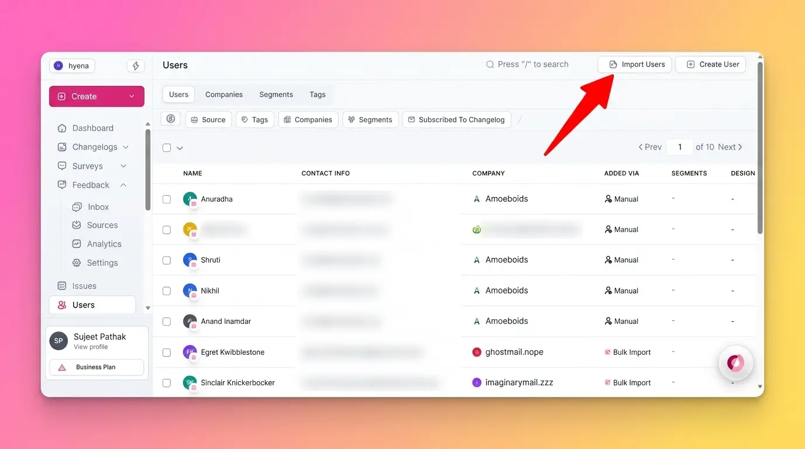This screenshot has width=805, height=449.
Task: Select the Sinclair Knickerbocker row checkbox
Action: click(167, 383)
